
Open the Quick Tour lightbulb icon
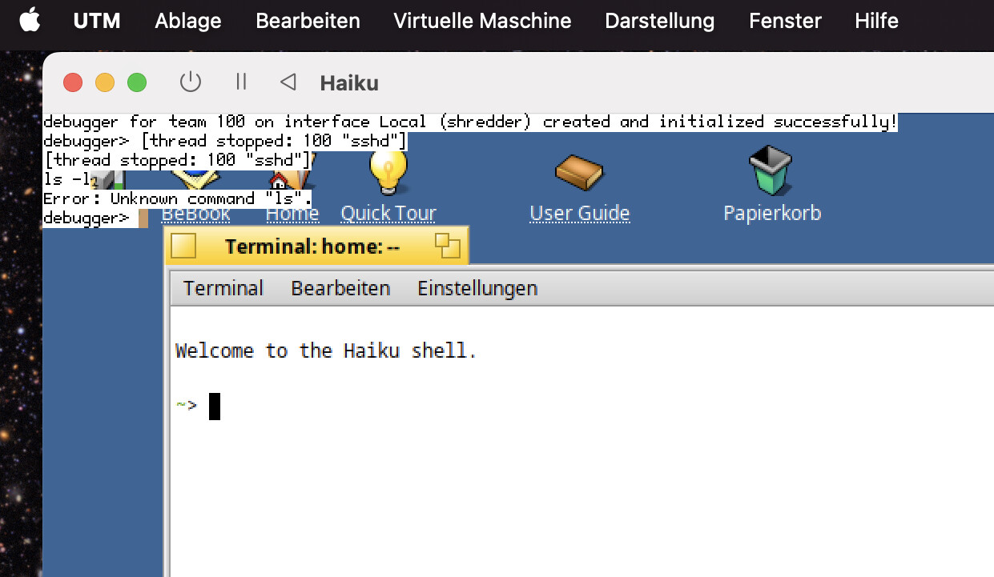(388, 170)
